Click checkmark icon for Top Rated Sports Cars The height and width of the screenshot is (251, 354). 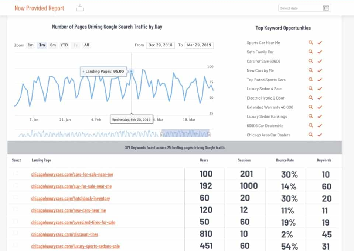point(320,80)
